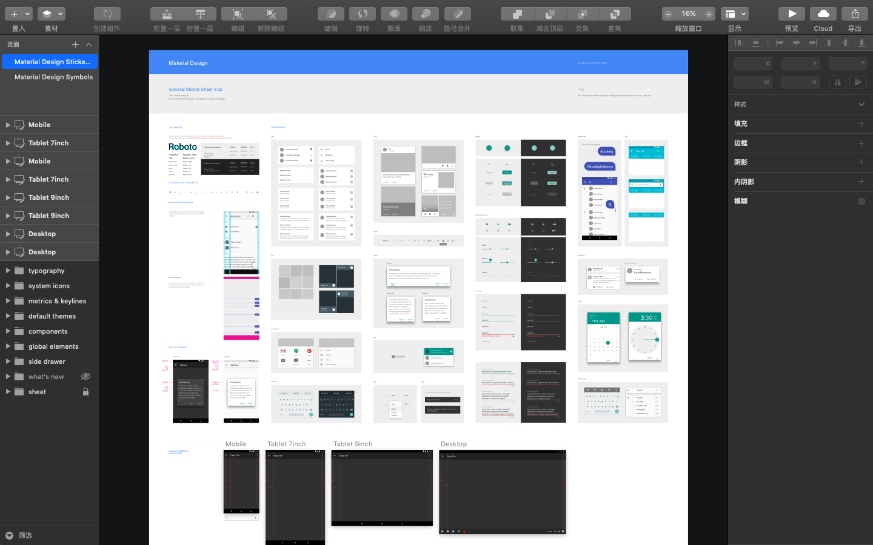Open the Insert dropdown menu
Screen dimensions: 873x545
pyautogui.click(x=19, y=14)
